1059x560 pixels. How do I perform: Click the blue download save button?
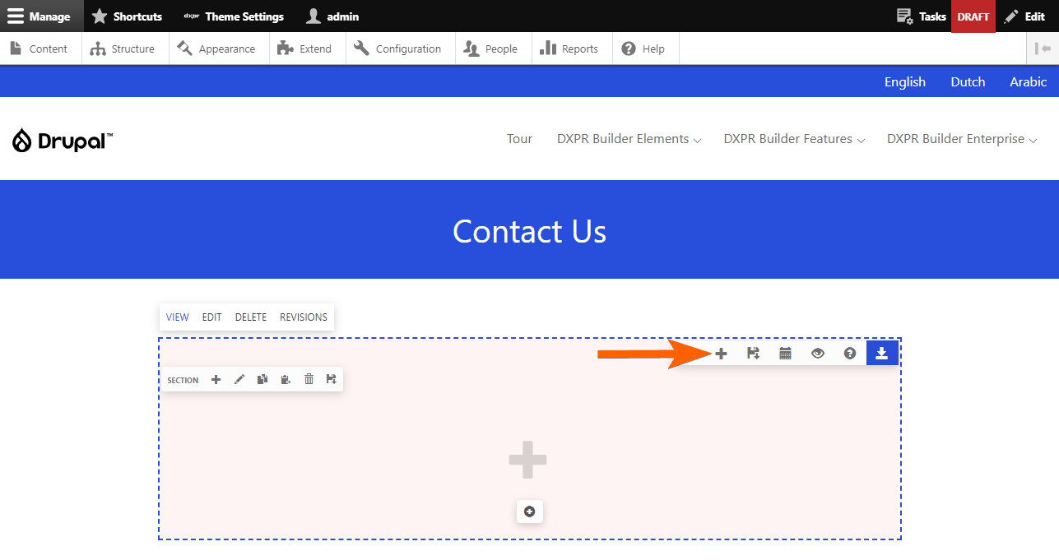coord(882,354)
